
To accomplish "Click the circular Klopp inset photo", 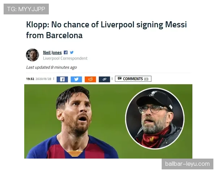I will pos(155,119).
